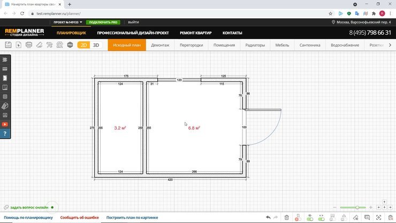Click the green zoom slider handle
This screenshot has height=223, width=396.
[357, 207]
